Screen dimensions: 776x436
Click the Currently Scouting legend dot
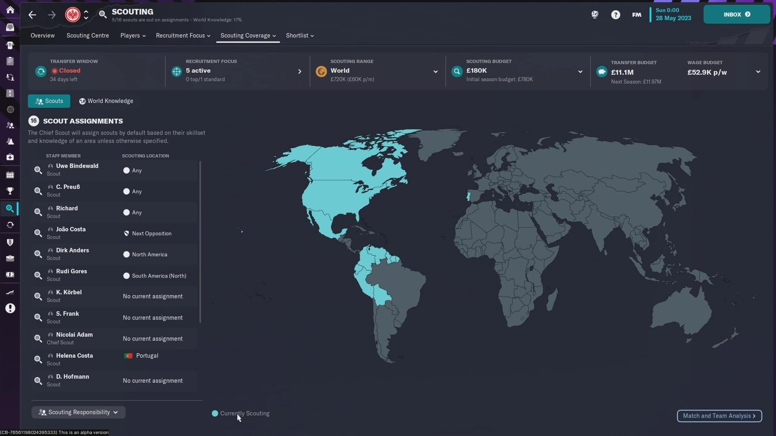tap(215, 413)
